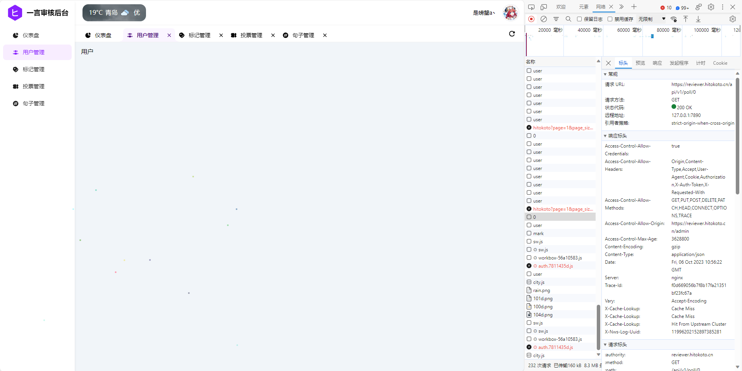This screenshot has width=742, height=371.
Task: Open the network filter bar
Action: click(556, 19)
